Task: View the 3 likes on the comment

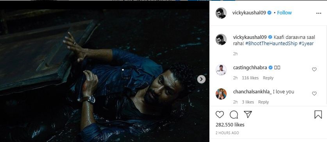Action: 248,102
